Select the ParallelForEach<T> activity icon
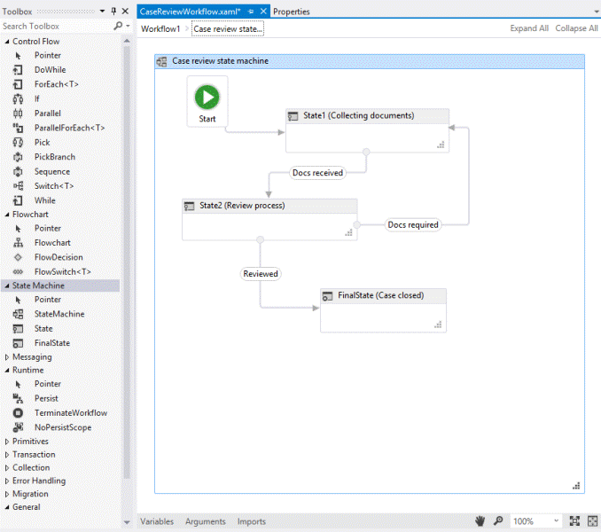 click(18, 128)
